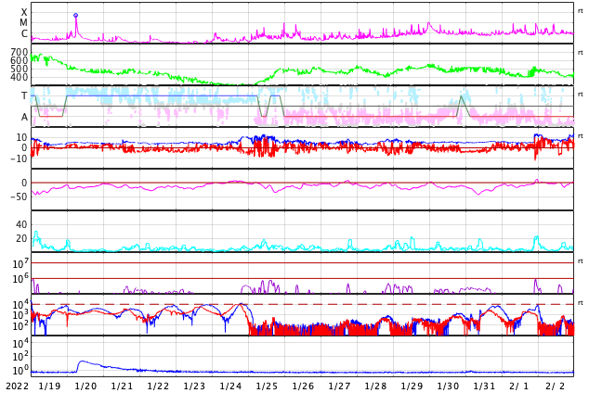Click the rt label beside the top panel
The height and width of the screenshot is (393, 589).
[x=581, y=10]
